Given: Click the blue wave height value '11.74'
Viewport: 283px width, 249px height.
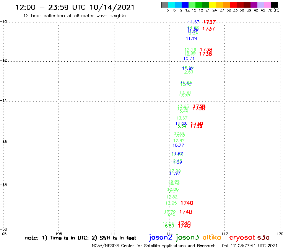Looking at the screenshot, I should pos(192,39).
